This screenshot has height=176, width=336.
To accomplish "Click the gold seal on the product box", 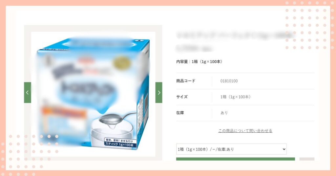I will 122,62.
